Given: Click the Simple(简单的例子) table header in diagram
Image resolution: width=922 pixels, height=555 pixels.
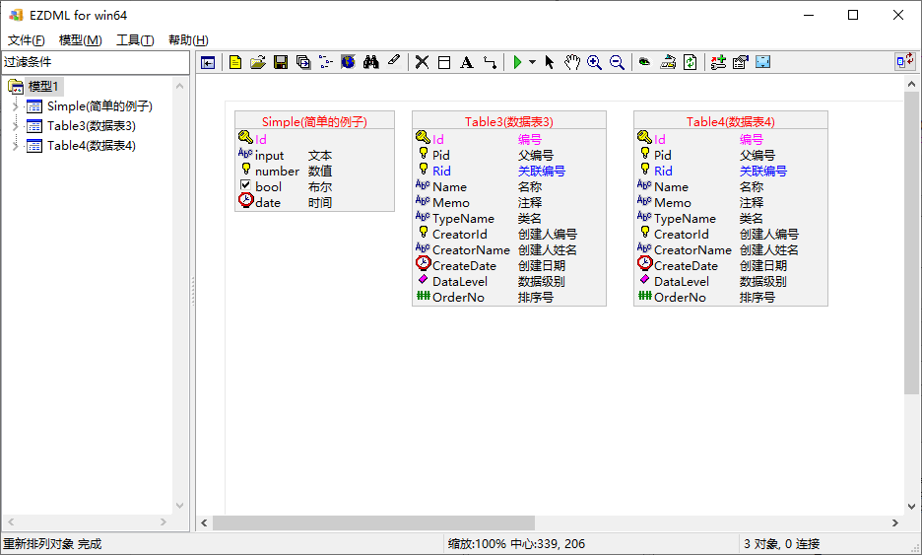Looking at the screenshot, I should pyautogui.click(x=314, y=122).
